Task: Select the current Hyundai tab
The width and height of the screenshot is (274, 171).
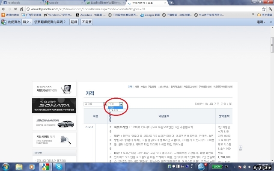Action: click(x=147, y=3)
